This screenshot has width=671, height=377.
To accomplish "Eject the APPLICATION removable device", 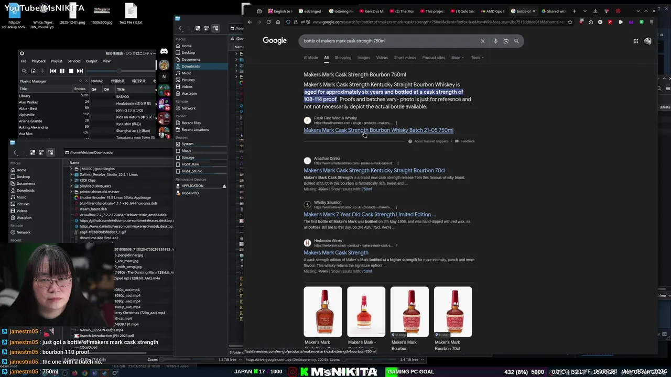I will point(224,186).
